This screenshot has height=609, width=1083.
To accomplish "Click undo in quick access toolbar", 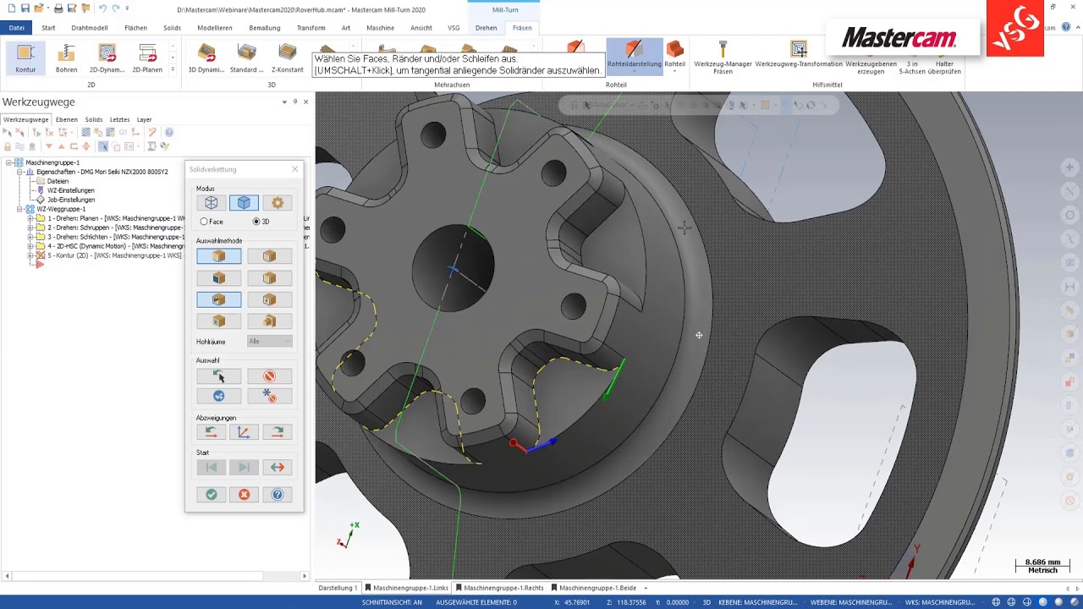I will [102, 8].
